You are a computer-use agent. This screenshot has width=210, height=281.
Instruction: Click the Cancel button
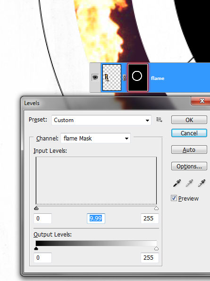(189, 133)
